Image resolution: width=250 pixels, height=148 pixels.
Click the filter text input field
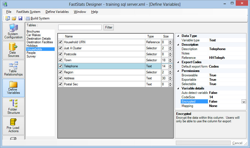pos(80,27)
